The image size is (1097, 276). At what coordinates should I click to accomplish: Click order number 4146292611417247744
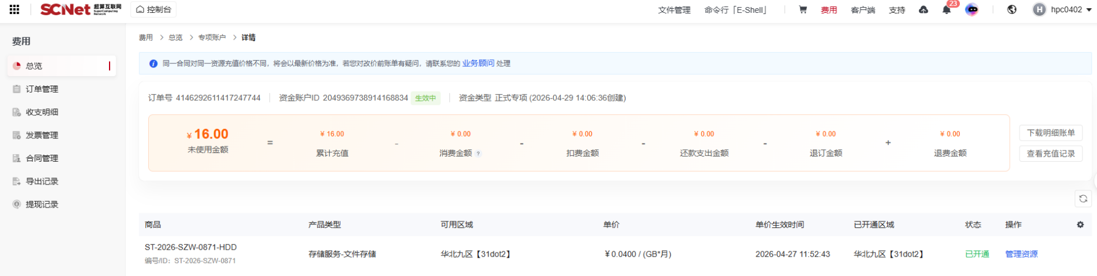218,98
